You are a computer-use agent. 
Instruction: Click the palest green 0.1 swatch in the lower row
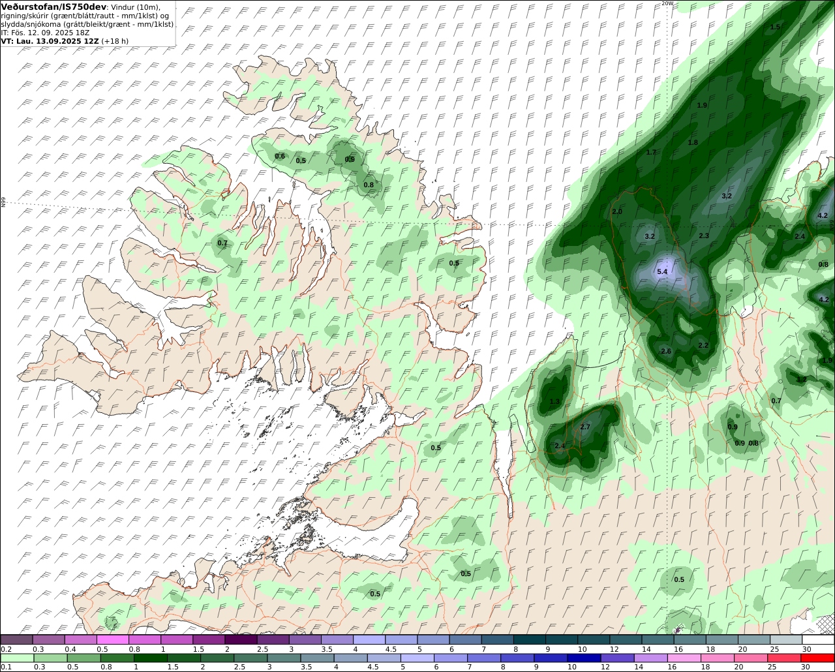[17, 658]
